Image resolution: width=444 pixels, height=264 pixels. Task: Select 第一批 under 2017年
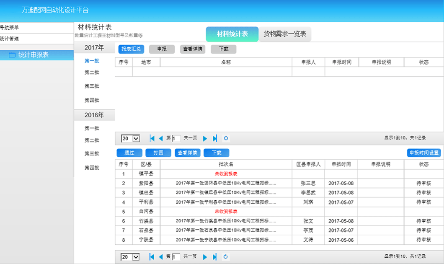[x=92, y=61]
